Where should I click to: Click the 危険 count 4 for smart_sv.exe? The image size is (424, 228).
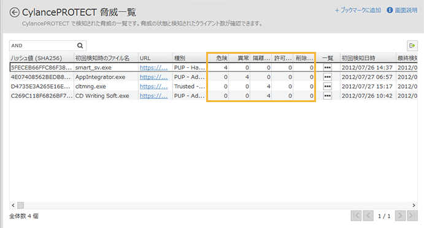pyautogui.click(x=218, y=68)
